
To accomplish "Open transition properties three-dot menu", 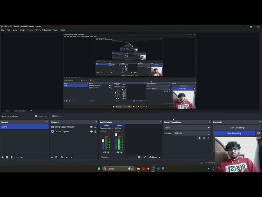I will point(208,138).
